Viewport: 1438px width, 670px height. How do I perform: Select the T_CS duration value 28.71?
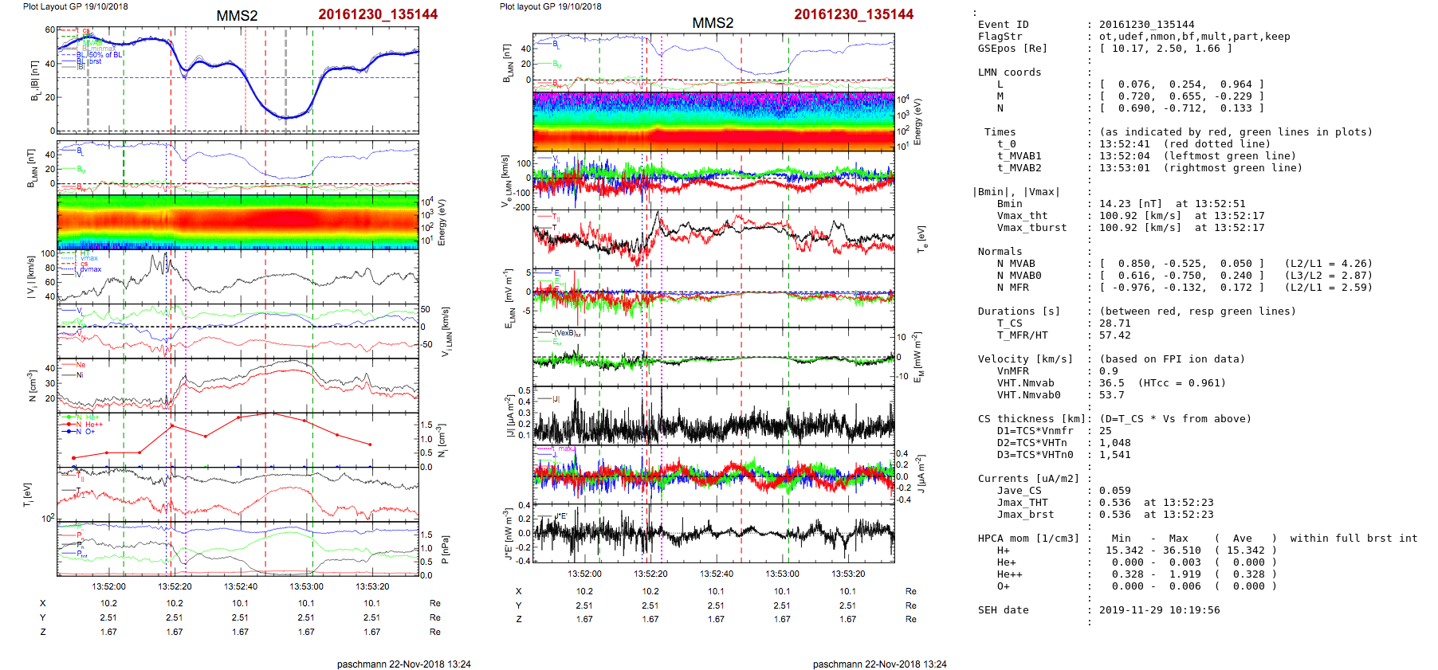coord(1114,323)
